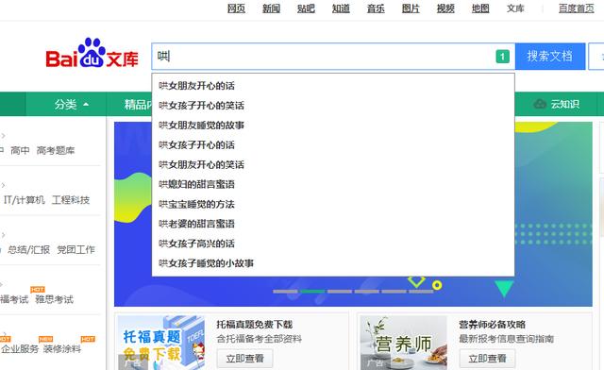
Task: Open the 装修涂料 category link
Action: pyautogui.click(x=62, y=349)
